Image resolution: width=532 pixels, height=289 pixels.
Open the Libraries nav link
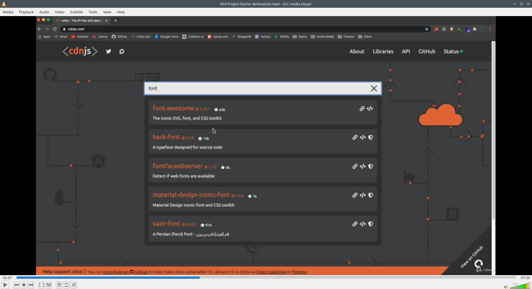tap(383, 51)
